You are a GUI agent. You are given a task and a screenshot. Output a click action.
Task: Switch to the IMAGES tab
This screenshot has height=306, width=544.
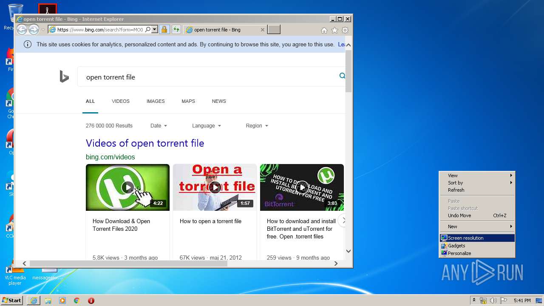pyautogui.click(x=156, y=101)
